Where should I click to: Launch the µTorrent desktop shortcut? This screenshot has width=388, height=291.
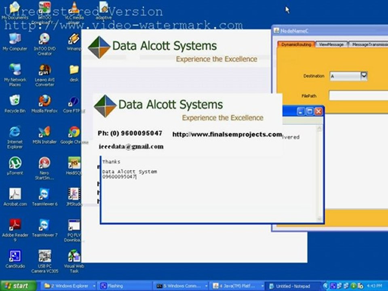click(x=15, y=166)
